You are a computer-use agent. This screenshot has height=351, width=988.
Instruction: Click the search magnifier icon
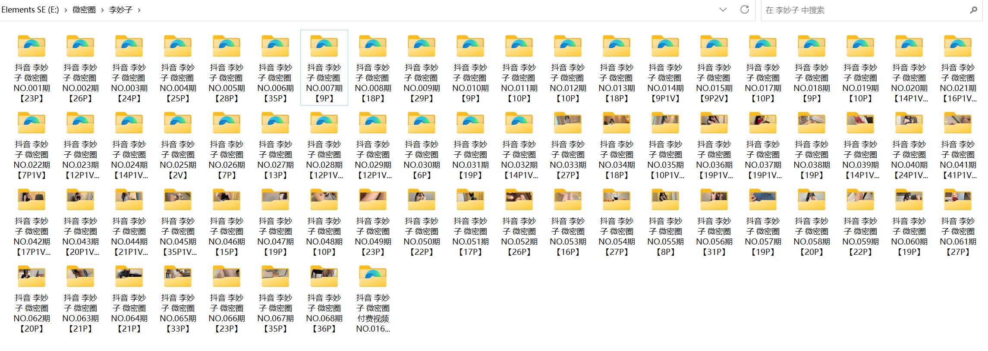pos(973,10)
